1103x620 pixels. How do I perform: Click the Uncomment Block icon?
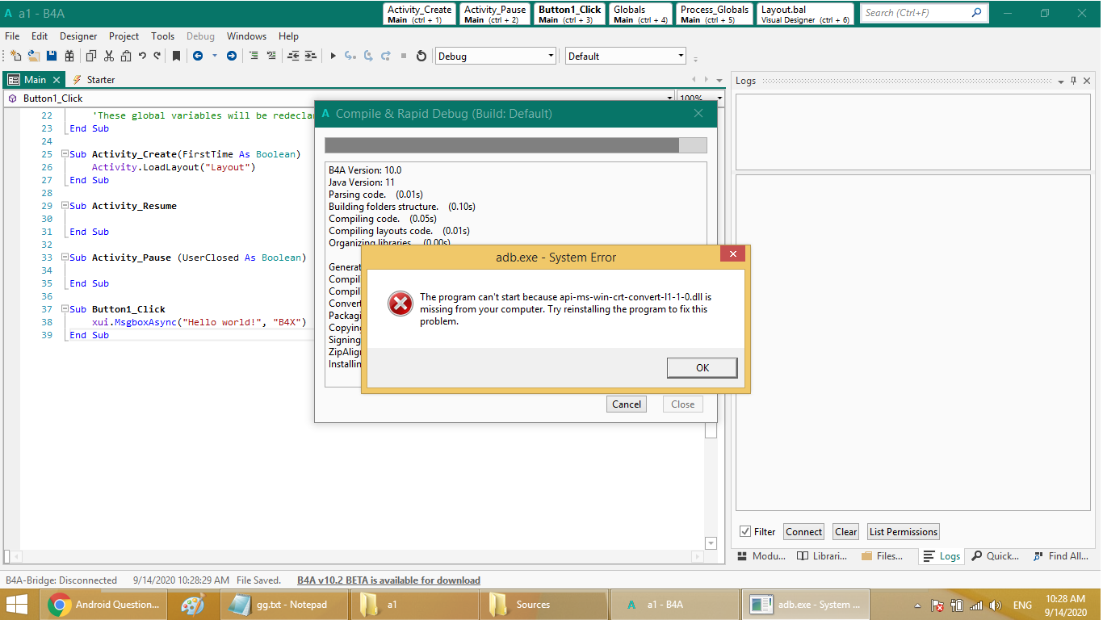(x=271, y=56)
